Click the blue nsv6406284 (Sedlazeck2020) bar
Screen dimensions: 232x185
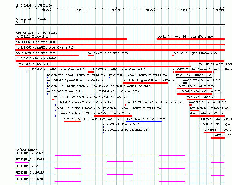(x=144, y=121)
